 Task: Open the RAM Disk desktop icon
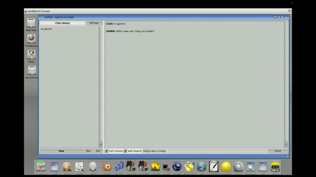tap(31, 23)
